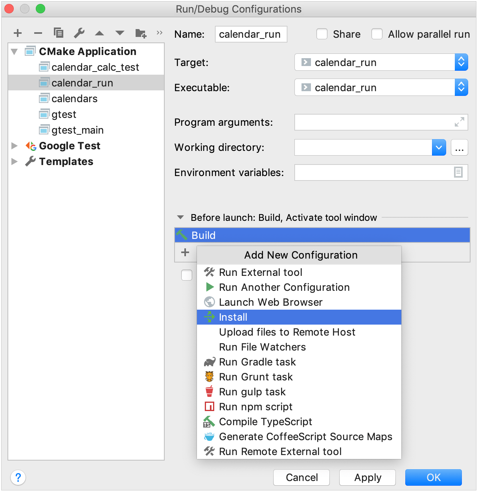Open the Working directory browse dialog

pyautogui.click(x=459, y=147)
